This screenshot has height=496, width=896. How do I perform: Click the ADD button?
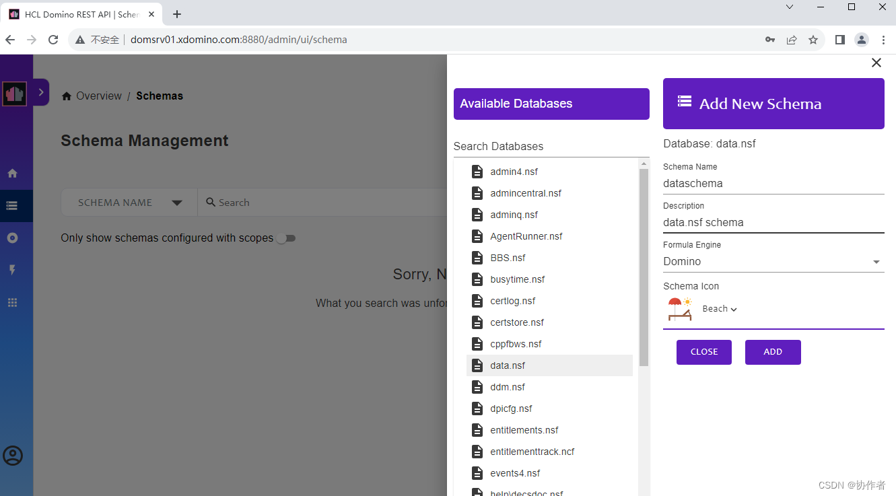point(773,352)
